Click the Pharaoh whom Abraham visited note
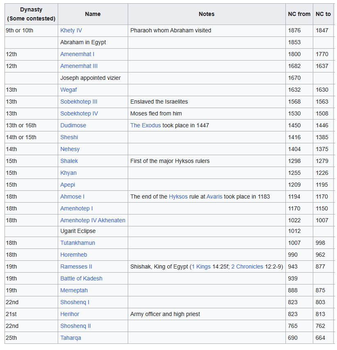337x350 pixels. click(171, 30)
